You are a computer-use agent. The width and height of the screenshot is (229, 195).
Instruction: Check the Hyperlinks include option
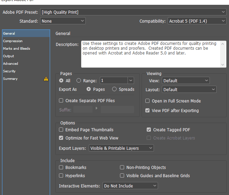(x=61, y=176)
